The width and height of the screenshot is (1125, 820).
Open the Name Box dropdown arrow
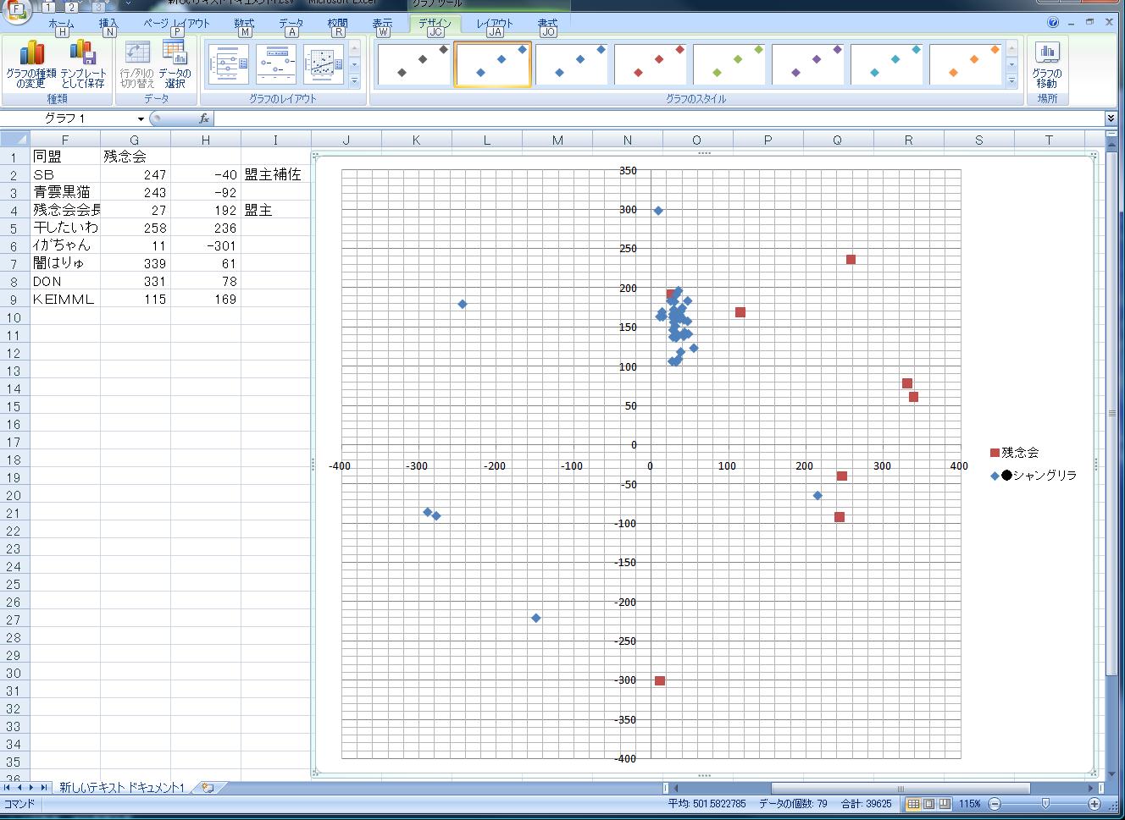point(141,118)
